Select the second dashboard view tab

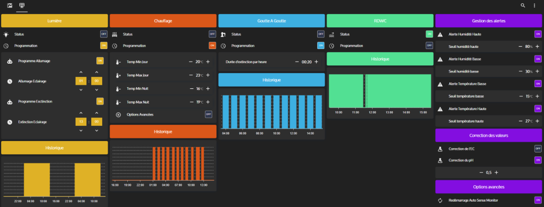(x=22, y=5)
